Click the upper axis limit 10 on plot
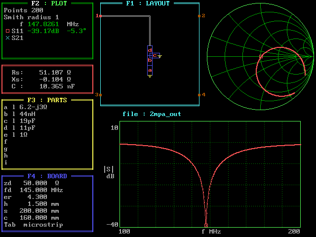This screenshot has width=316, height=237. [114, 128]
